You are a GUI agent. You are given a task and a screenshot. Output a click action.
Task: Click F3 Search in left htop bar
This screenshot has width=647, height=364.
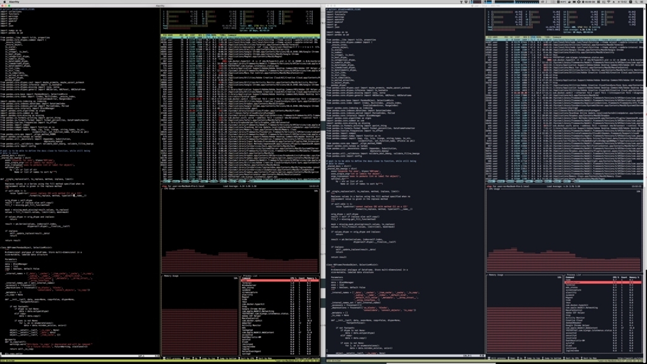(x=185, y=181)
